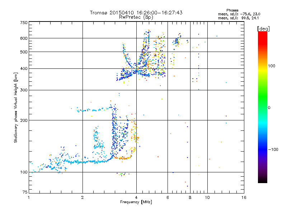Click the x-axis tick label '10'
The height and width of the screenshot is (215, 287).
(207, 197)
